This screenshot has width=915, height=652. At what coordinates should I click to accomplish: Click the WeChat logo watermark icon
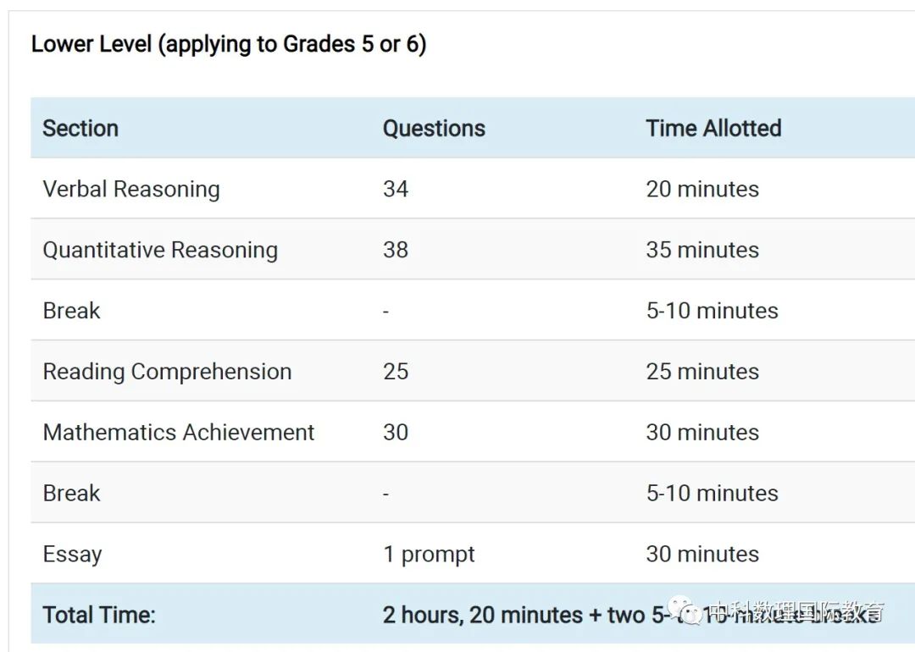point(685,610)
